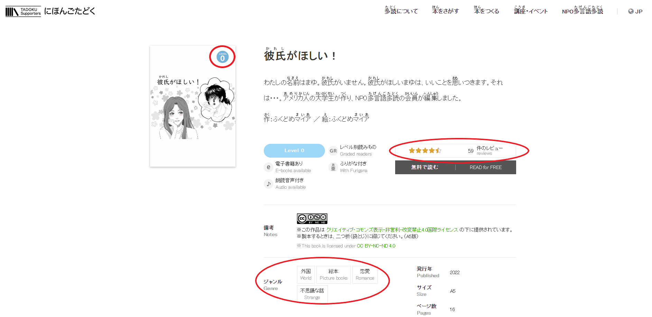Open the NPO多言語多読 menu
Image resolution: width=652 pixels, height=317 pixels.
583,10
